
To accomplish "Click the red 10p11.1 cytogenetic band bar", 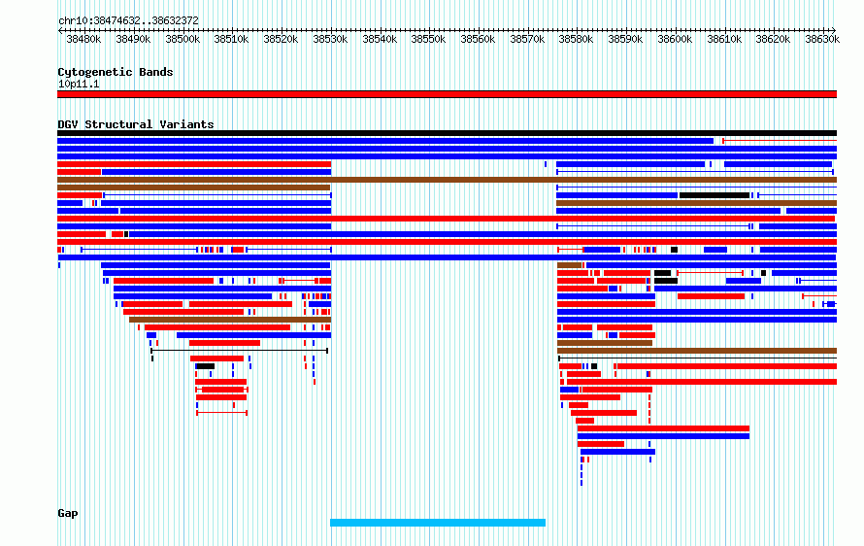I will pos(447,94).
